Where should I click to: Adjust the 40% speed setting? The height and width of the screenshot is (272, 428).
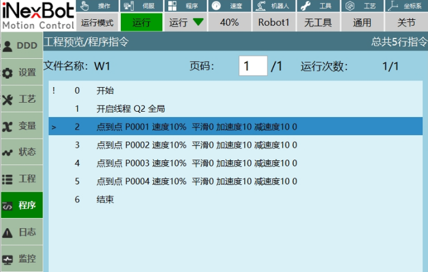tap(229, 22)
